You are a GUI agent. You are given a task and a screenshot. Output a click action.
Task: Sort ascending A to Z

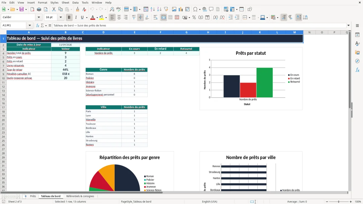(153, 9)
